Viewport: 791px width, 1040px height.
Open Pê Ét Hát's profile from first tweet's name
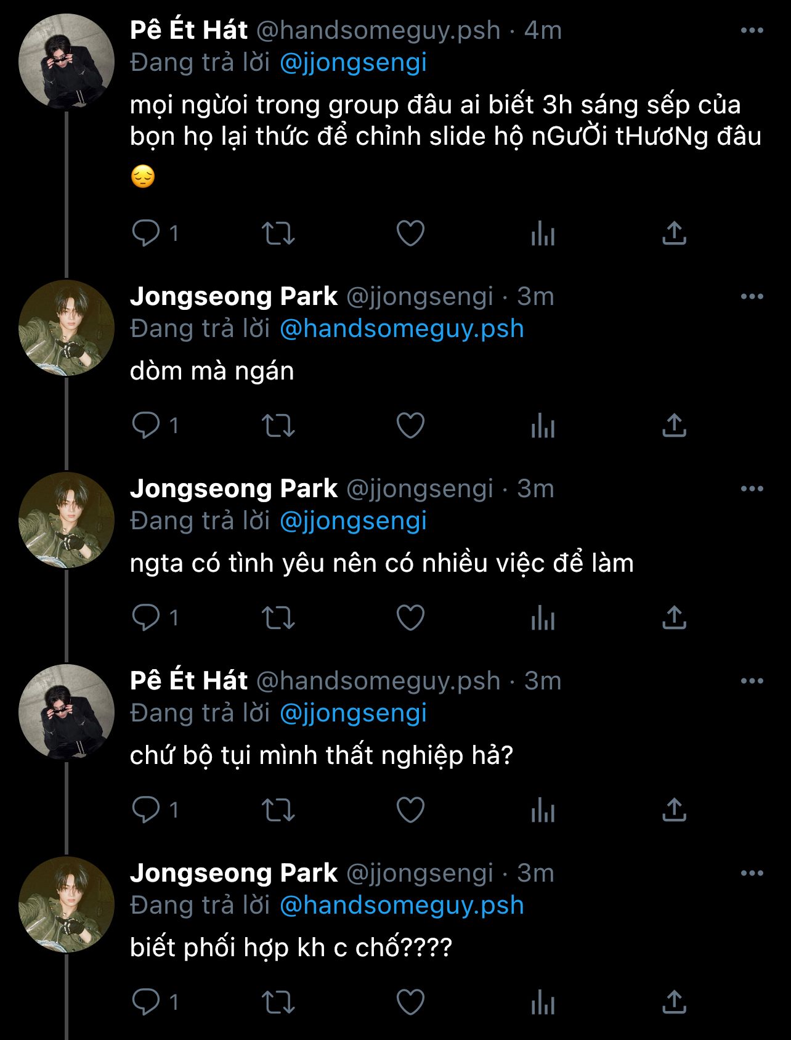coord(189,30)
